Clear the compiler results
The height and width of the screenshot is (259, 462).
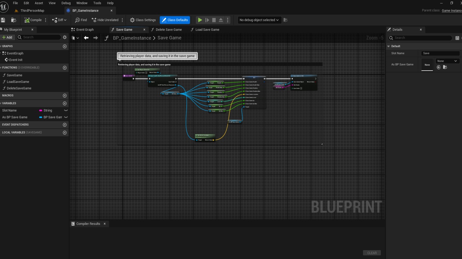tap(372, 253)
